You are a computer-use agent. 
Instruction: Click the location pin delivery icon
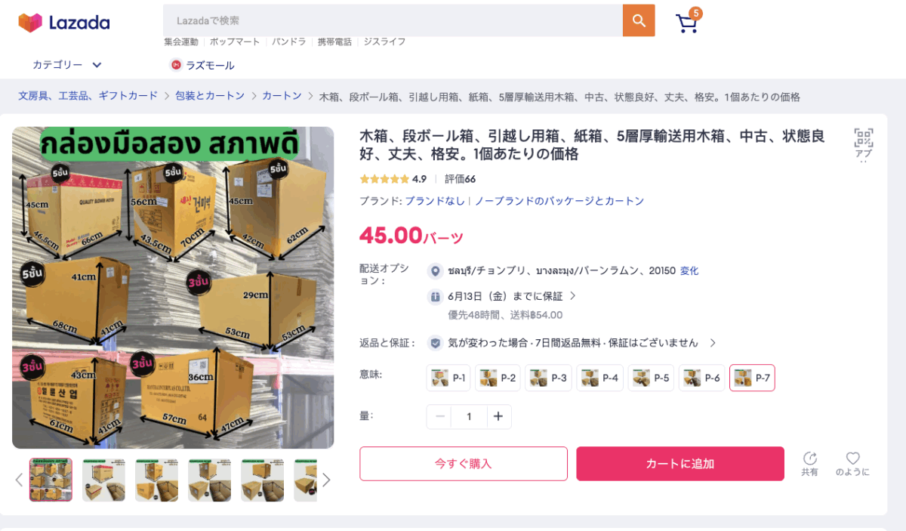(435, 271)
